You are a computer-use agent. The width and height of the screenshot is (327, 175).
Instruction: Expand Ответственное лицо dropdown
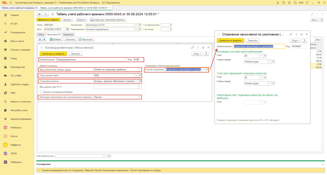[x=105, y=156]
